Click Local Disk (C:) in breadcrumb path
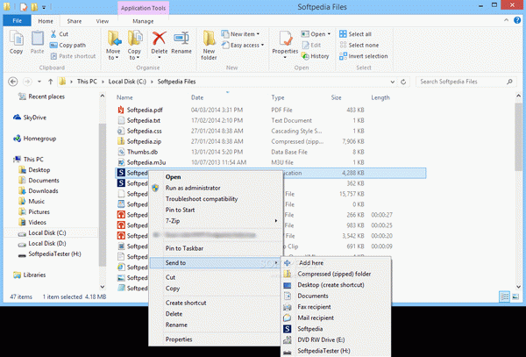The height and width of the screenshot is (357, 526). tap(127, 82)
